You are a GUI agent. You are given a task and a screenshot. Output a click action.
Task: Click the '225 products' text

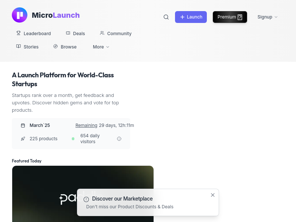(x=43, y=138)
